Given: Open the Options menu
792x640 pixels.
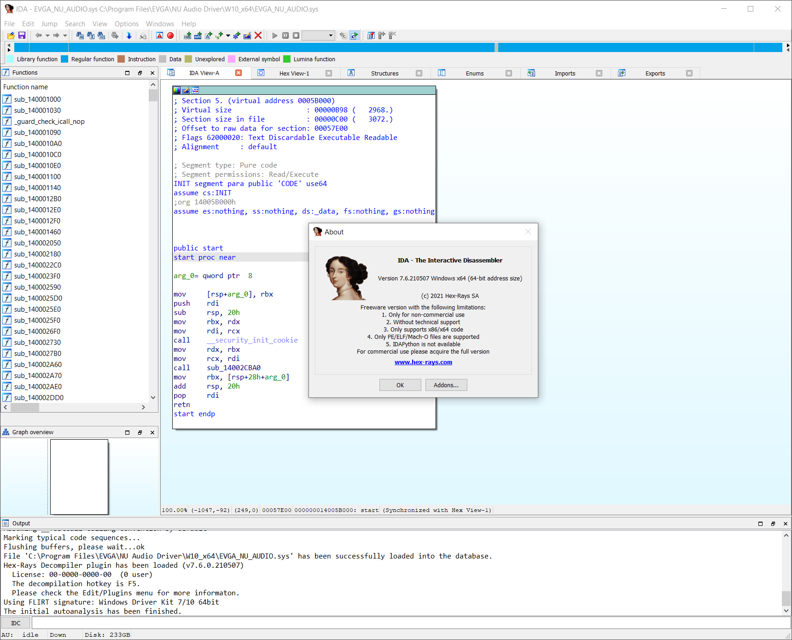Looking at the screenshot, I should 127,24.
